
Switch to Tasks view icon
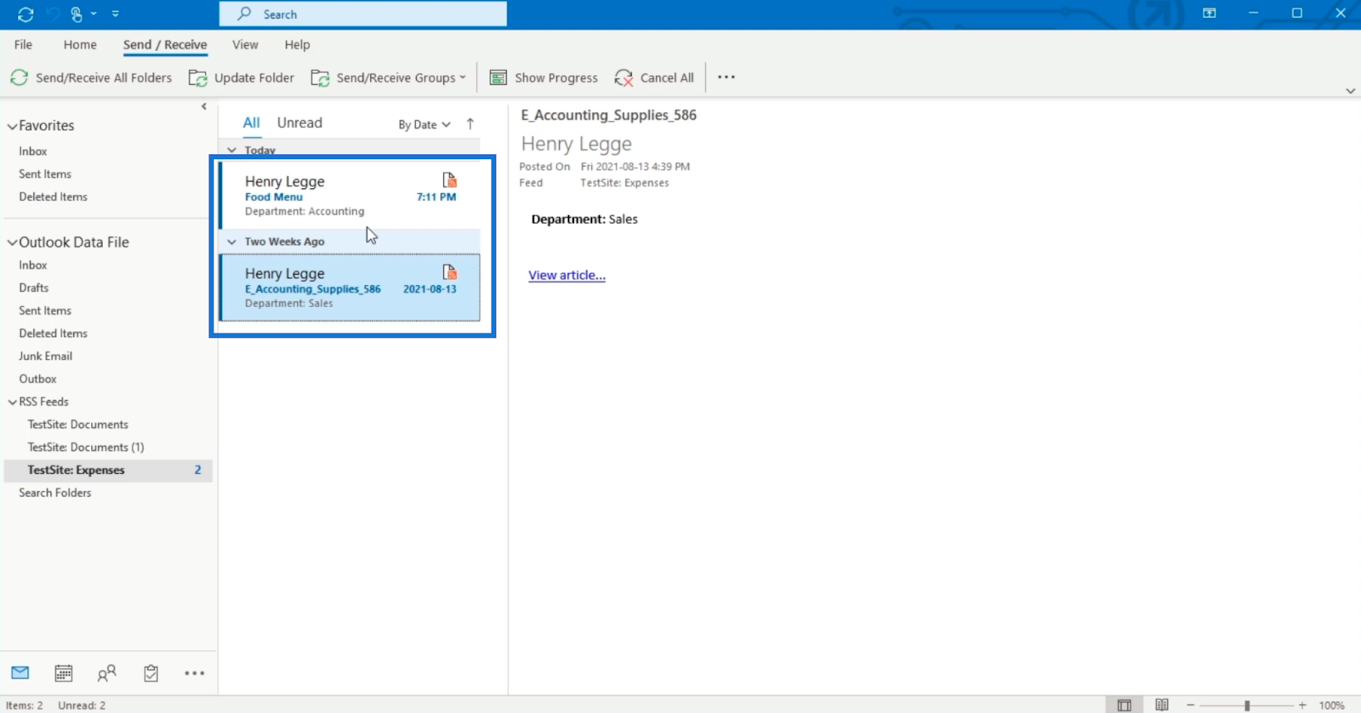pos(151,673)
